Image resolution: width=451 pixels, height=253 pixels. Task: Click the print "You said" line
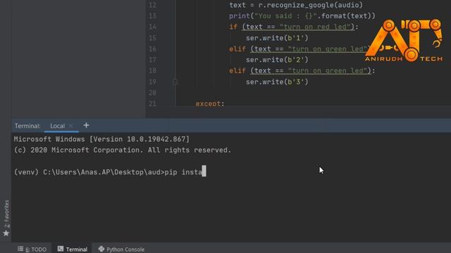point(302,15)
